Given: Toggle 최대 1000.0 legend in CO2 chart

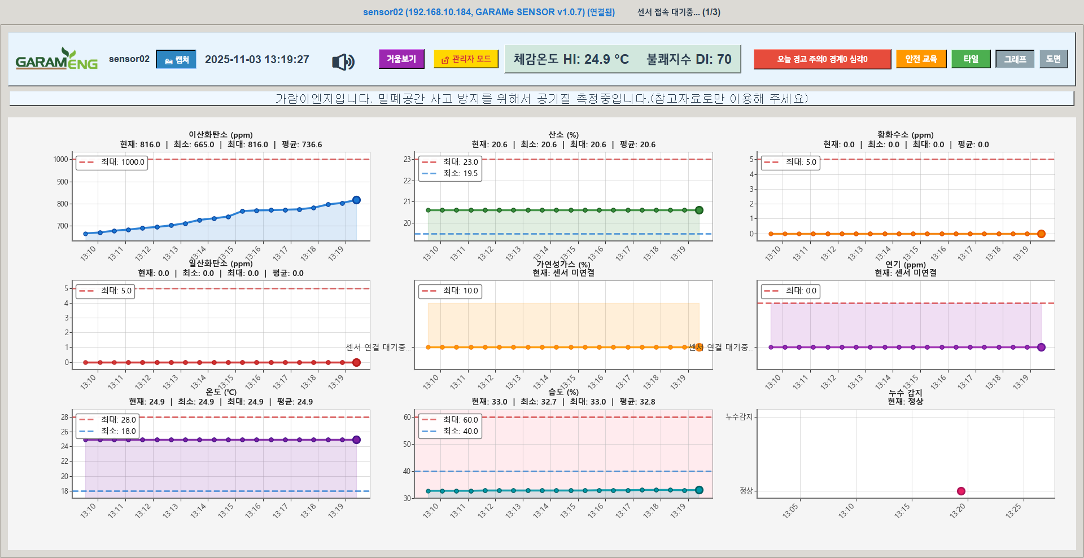Looking at the screenshot, I should (x=111, y=162).
